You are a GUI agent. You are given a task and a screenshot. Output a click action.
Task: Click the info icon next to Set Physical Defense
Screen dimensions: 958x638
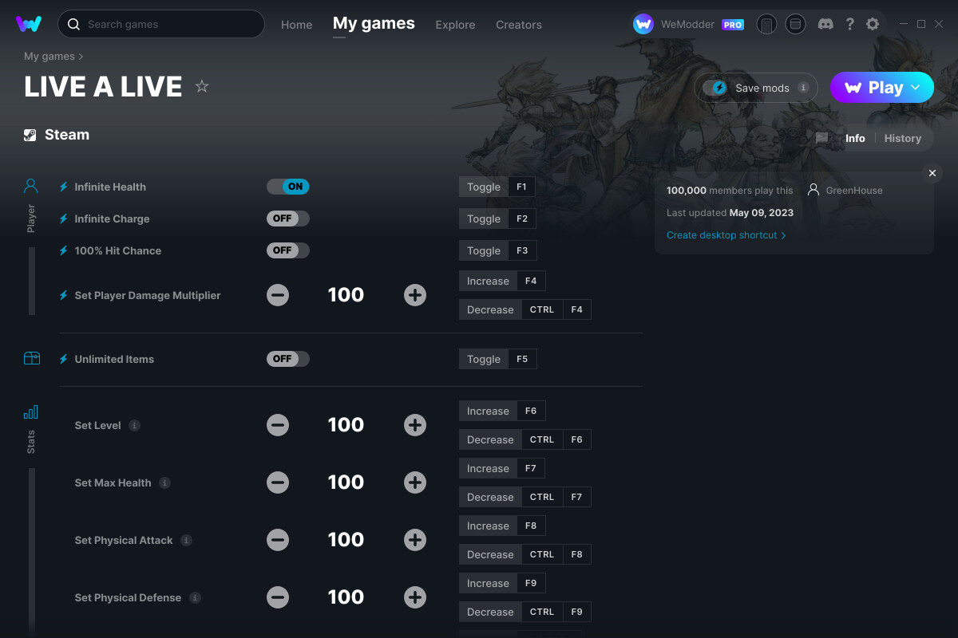(x=195, y=597)
